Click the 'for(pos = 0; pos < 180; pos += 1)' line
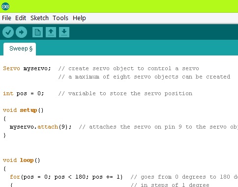238x187 pixels. (x=66, y=177)
